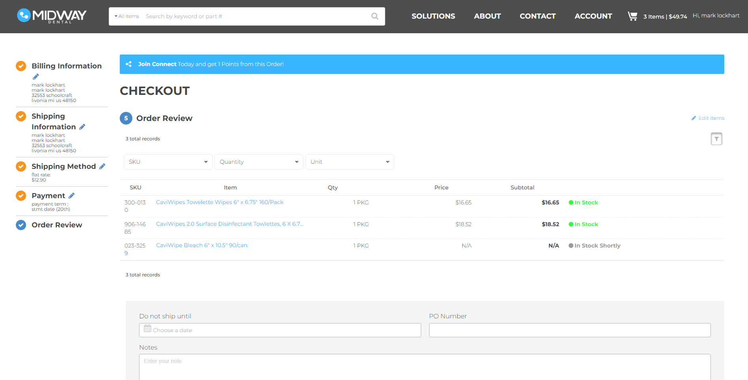Open the All Items search category dropdown
Viewport: 748px width, 380px height.
[127, 16]
